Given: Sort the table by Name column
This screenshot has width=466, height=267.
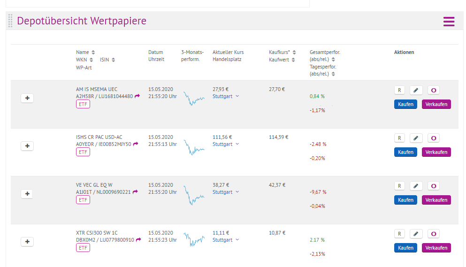Looking at the screenshot, I should click(x=93, y=52).
